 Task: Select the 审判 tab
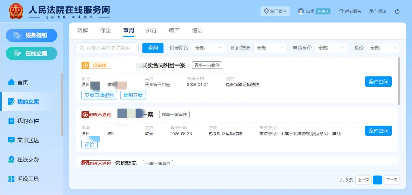[129, 31]
